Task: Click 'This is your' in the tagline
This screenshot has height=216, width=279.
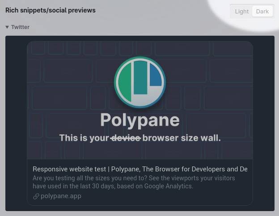Action: point(84,138)
